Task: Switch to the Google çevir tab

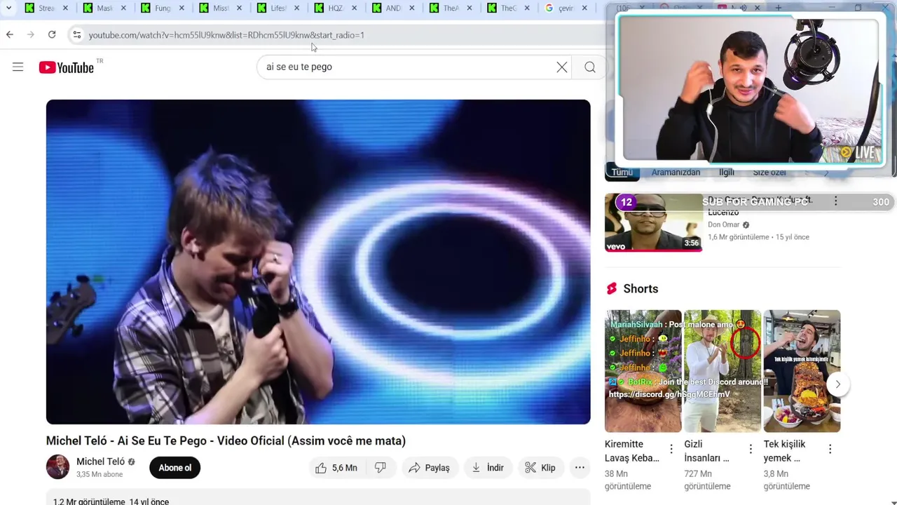Action: click(566, 8)
